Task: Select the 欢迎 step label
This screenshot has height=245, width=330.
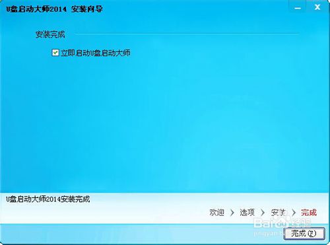Action: (x=216, y=213)
